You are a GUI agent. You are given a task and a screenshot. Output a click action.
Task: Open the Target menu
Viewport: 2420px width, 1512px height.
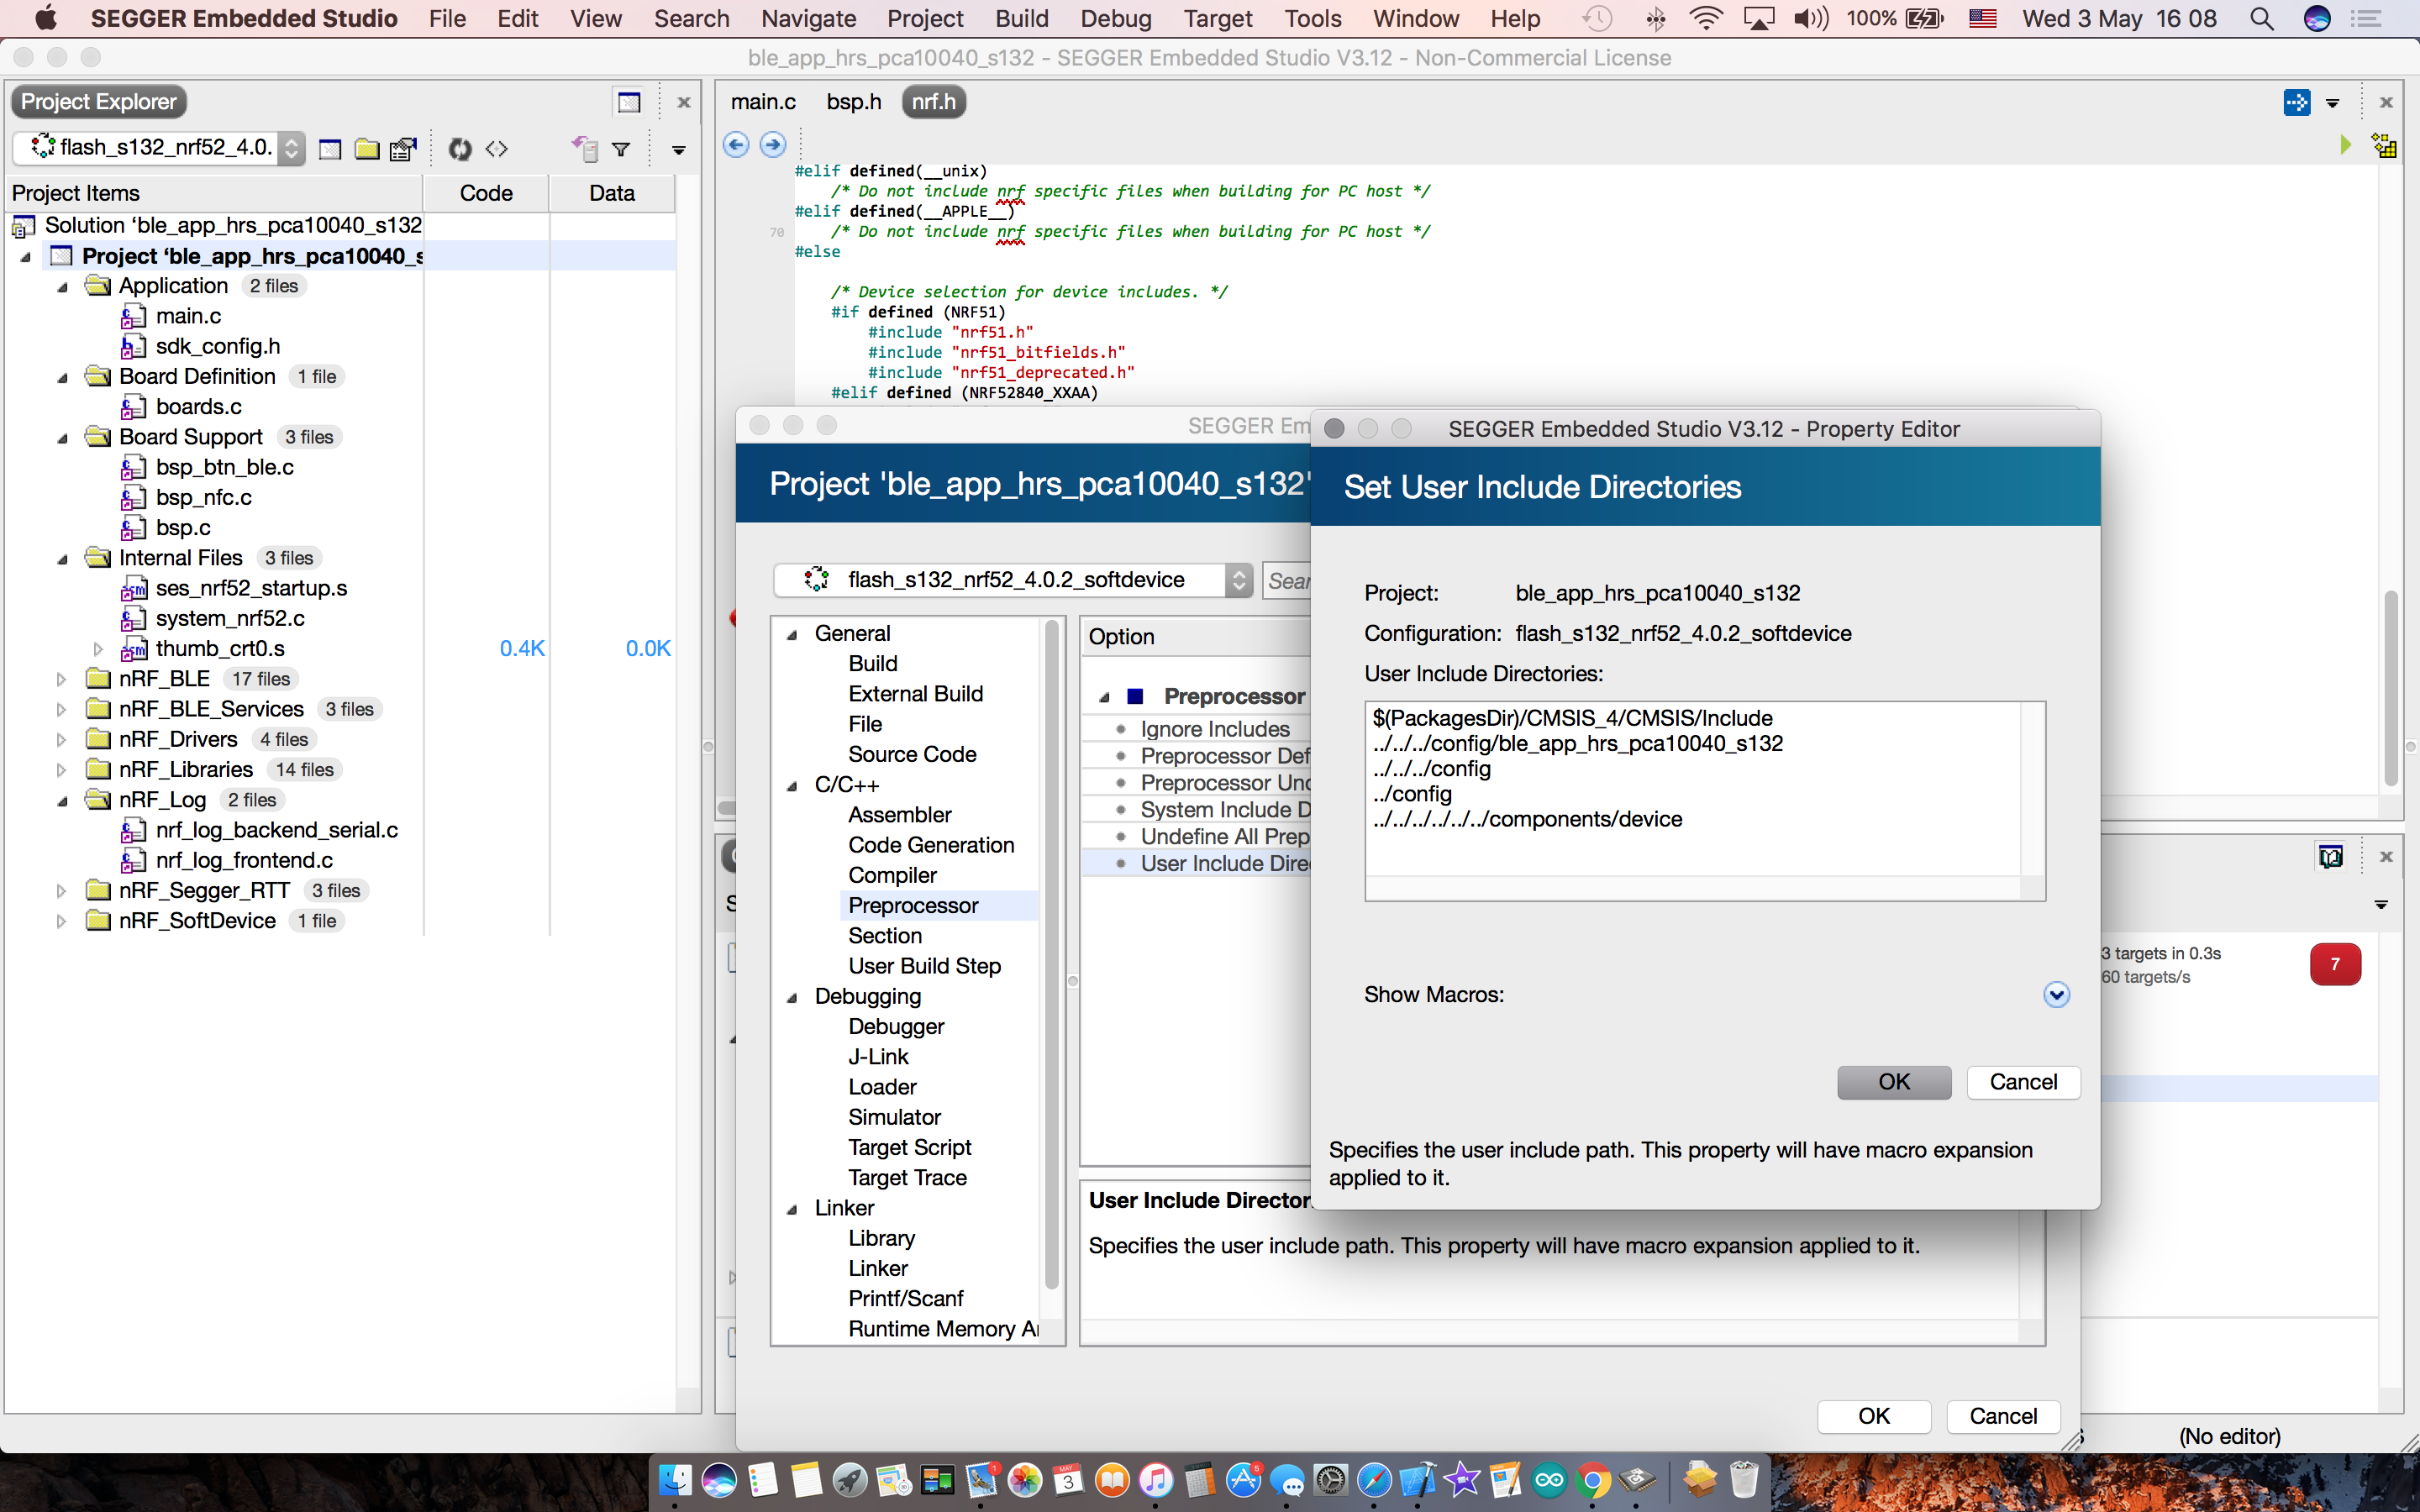[1217, 18]
